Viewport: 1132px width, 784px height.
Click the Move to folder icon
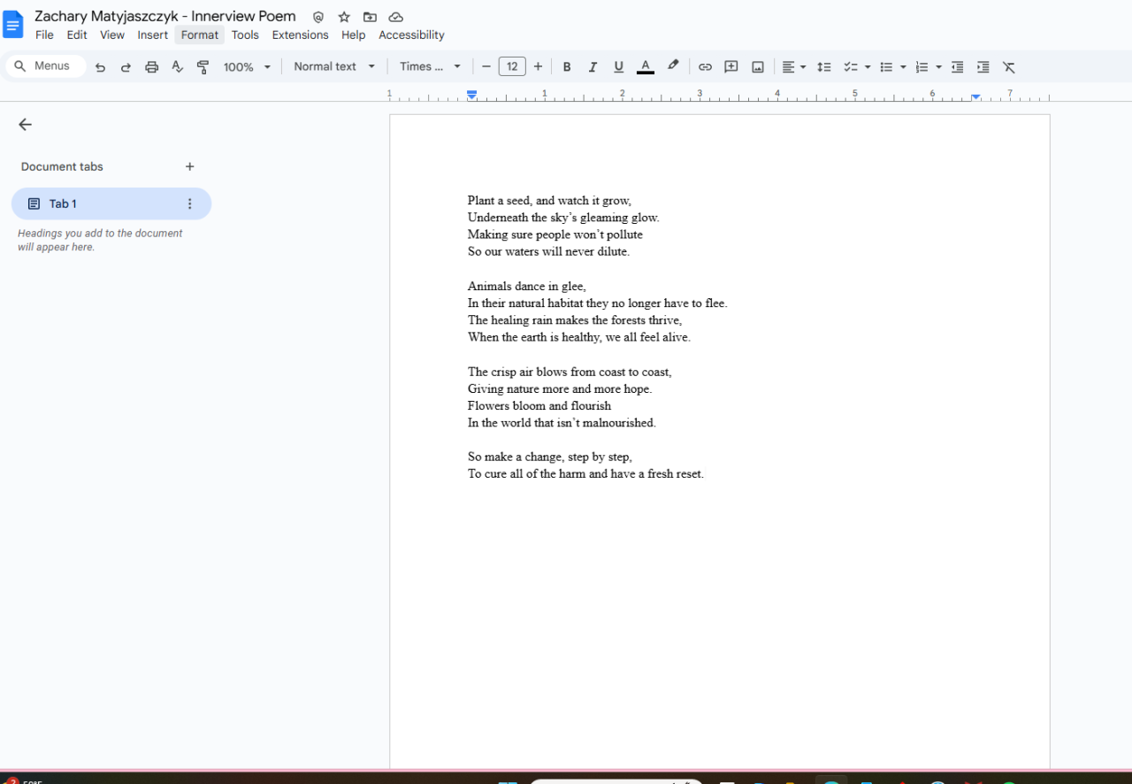click(x=370, y=17)
